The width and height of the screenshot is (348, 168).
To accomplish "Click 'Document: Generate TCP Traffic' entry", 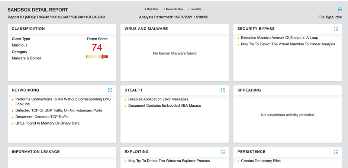I will 42,117.
